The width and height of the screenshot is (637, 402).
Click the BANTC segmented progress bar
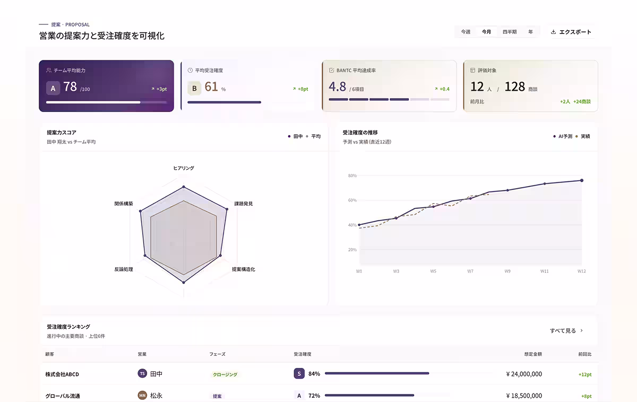pyautogui.click(x=389, y=99)
